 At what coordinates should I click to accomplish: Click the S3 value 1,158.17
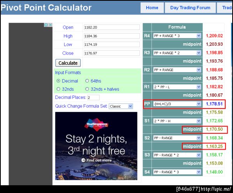214,155
